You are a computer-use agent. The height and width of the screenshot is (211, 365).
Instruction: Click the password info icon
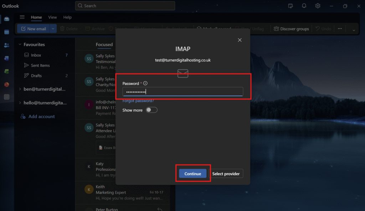145,83
